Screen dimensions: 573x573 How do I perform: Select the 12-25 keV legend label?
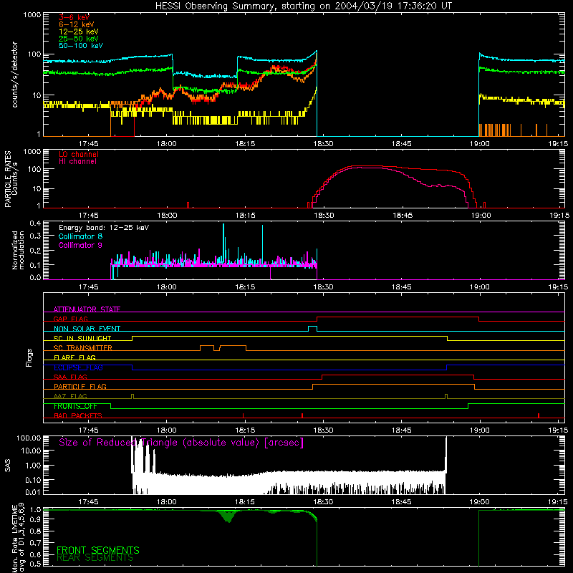tap(78, 32)
